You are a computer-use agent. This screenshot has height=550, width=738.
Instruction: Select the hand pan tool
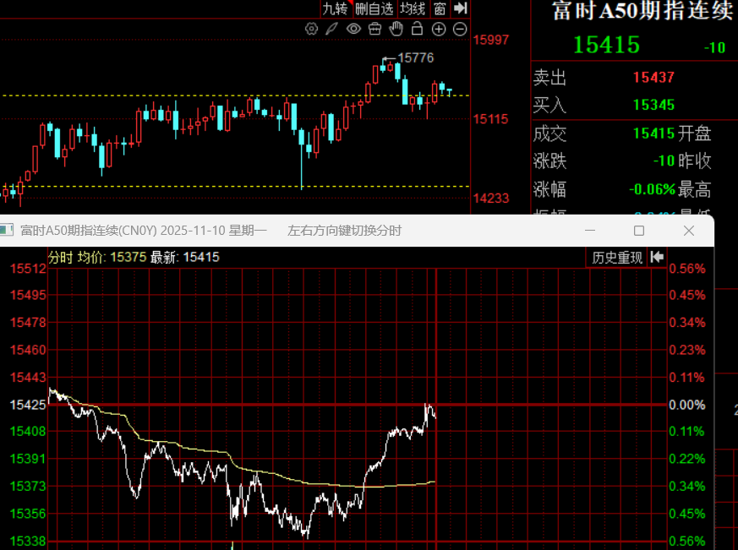[396, 29]
